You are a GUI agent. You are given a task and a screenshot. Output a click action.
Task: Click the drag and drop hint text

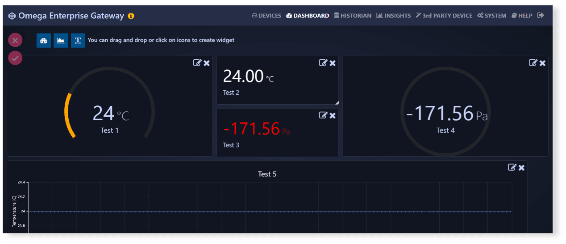[x=161, y=40]
